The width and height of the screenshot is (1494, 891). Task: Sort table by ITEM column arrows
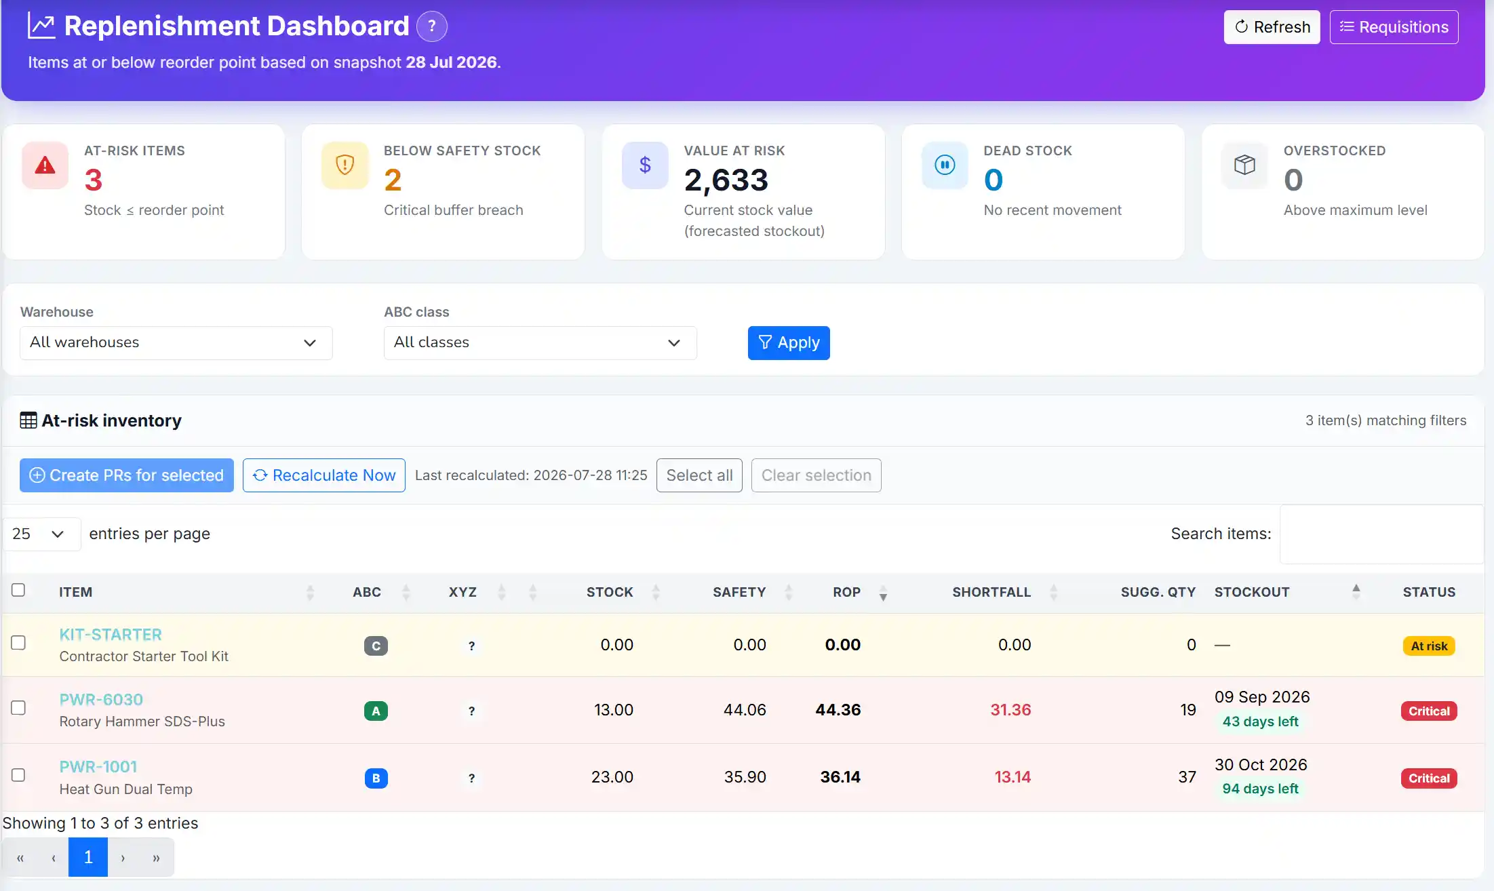310,593
